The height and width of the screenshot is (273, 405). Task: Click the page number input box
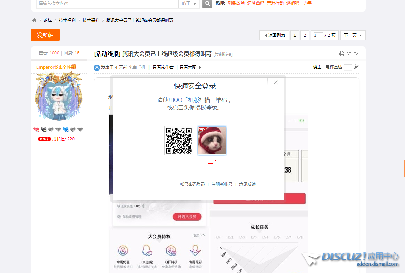[318, 35]
